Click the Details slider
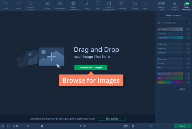192x129 pixels. point(170,63)
